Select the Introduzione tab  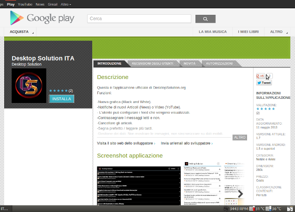(109, 63)
